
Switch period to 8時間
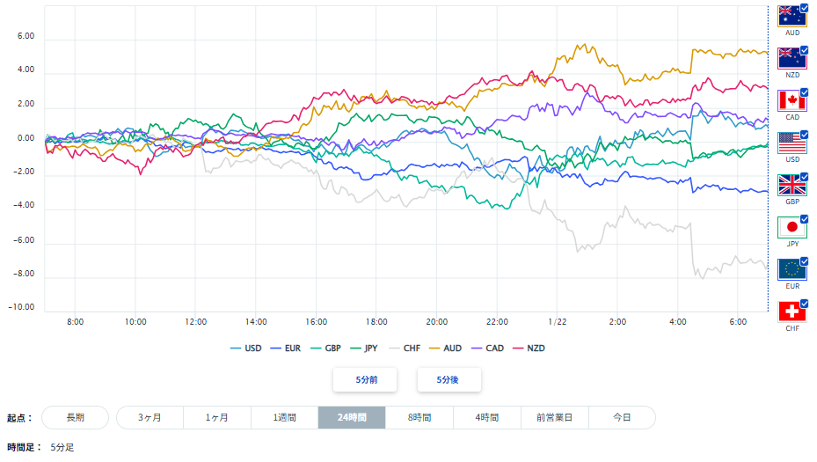[419, 418]
